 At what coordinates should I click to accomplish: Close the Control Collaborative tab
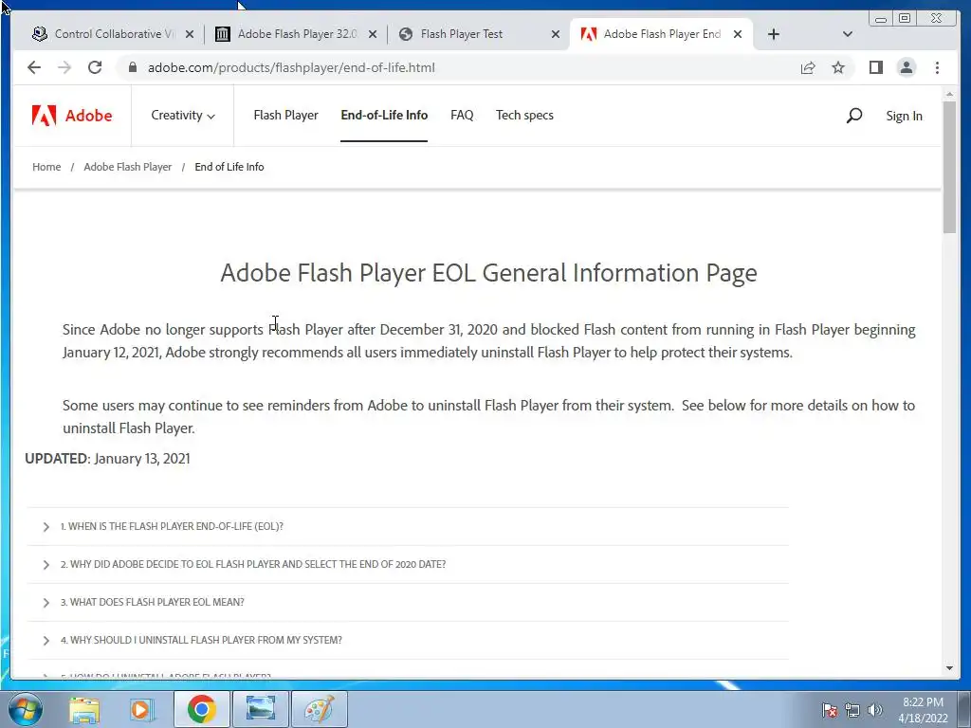coord(190,34)
